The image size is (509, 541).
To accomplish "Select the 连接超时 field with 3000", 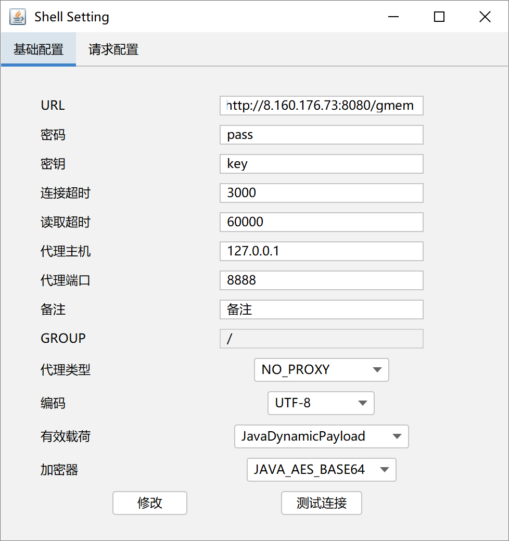I will tap(321, 193).
